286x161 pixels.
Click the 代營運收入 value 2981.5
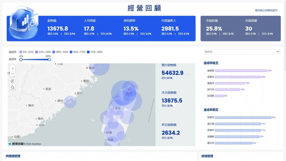click(x=170, y=29)
